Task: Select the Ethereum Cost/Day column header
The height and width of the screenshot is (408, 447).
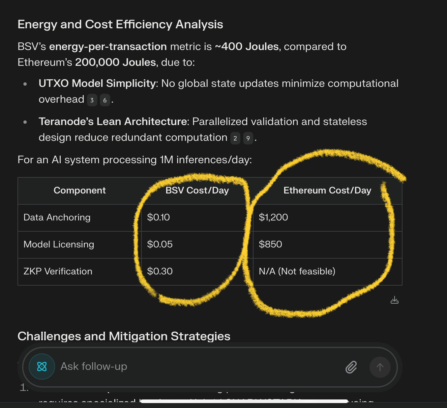Action: [x=327, y=191]
